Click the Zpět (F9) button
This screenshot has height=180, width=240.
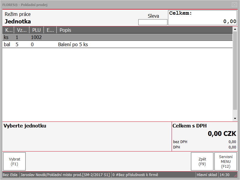pyautogui.click(x=202, y=161)
